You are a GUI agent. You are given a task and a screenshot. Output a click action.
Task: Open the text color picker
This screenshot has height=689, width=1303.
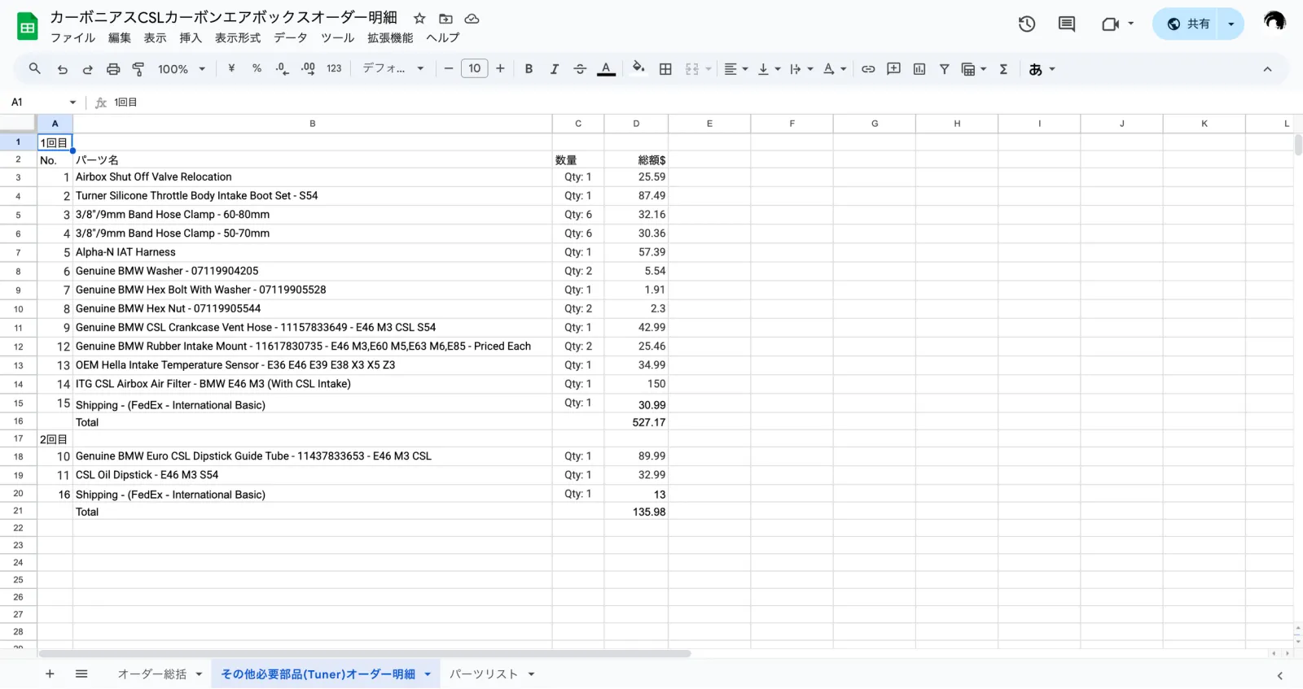606,69
